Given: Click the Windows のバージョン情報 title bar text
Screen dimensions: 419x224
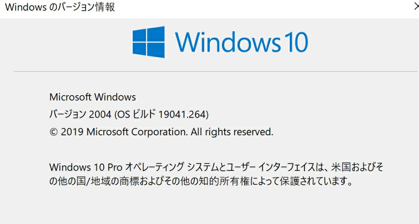Looking at the screenshot, I should coord(60,7).
